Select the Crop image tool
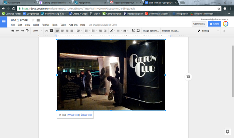Viewport: 234px width, 138px height. pos(133,31)
